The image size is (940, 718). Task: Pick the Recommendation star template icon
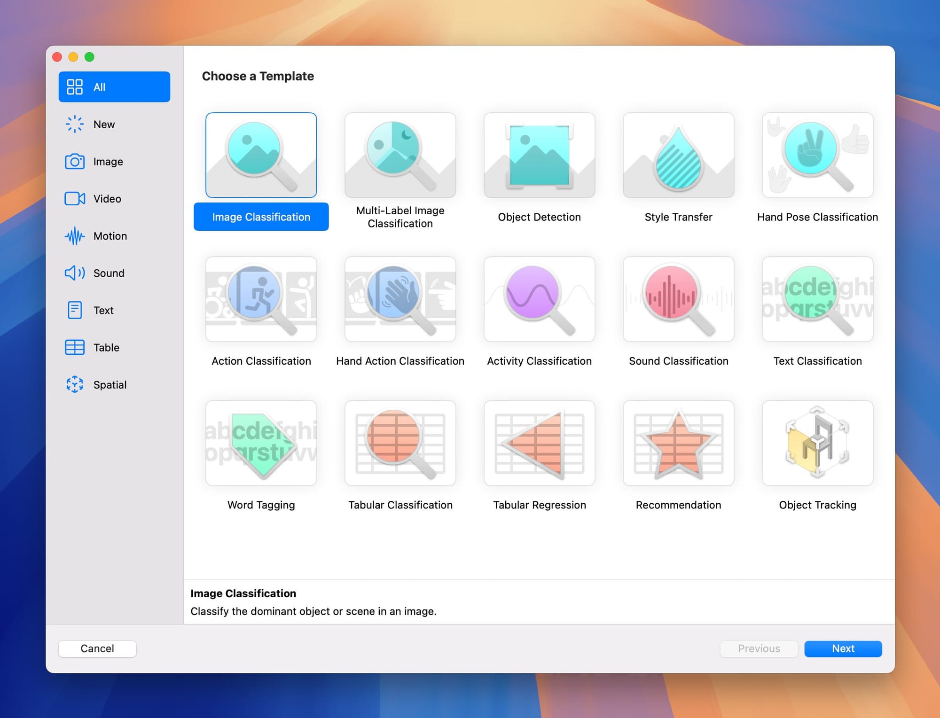pos(678,443)
